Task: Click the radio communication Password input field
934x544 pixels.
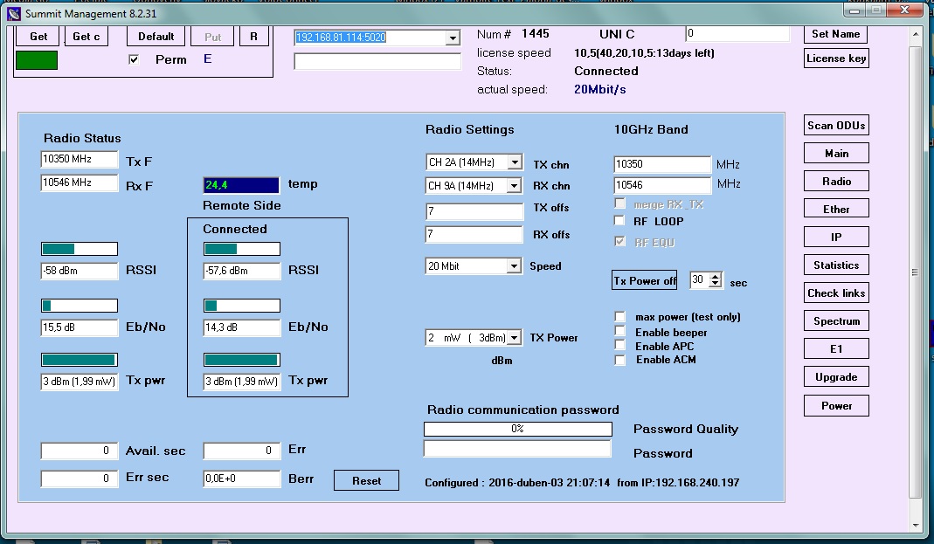Action: [x=517, y=449]
